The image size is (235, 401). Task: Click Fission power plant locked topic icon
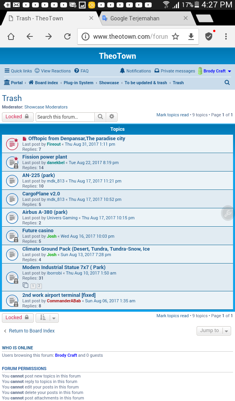coord(12,163)
